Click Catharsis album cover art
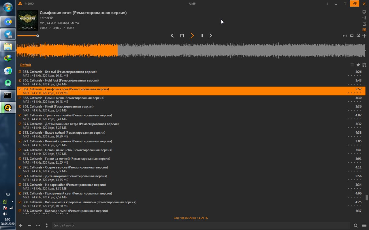 click(x=28, y=20)
